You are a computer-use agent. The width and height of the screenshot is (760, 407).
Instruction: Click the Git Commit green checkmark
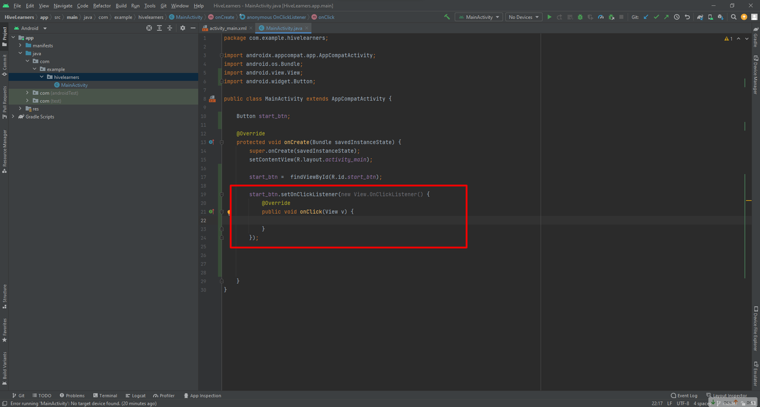tap(656, 17)
